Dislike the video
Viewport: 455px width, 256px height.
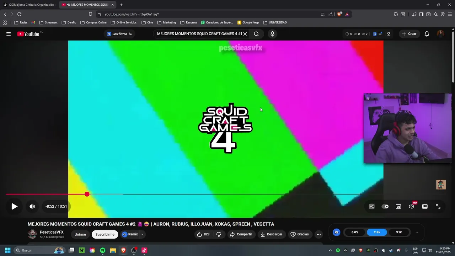219,234
